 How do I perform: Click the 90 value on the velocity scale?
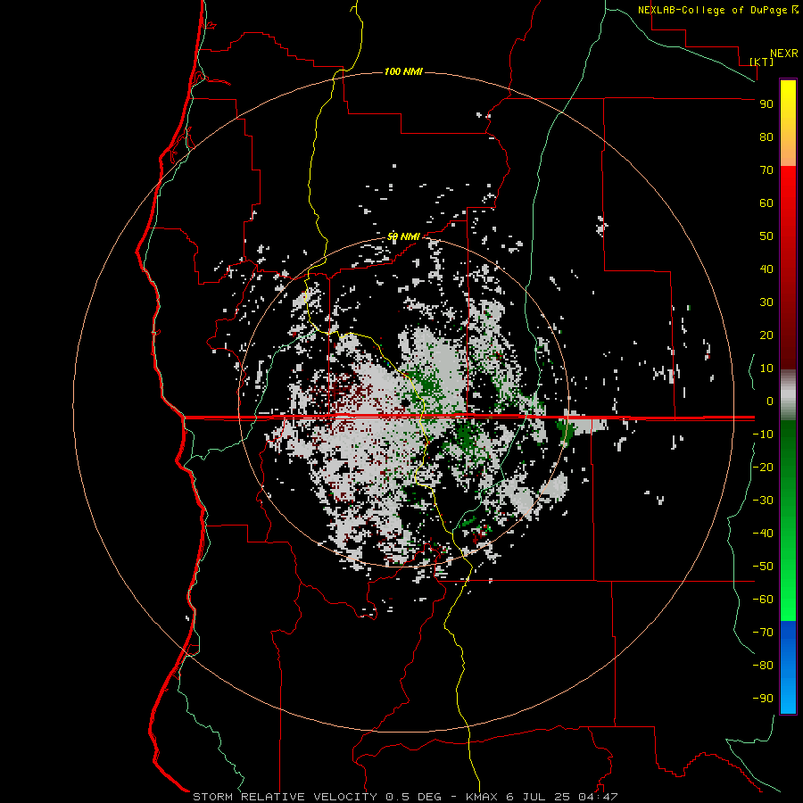tap(766, 104)
